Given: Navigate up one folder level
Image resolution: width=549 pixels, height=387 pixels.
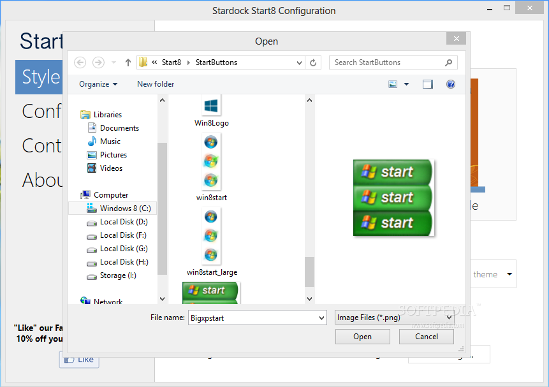Looking at the screenshot, I should pyautogui.click(x=128, y=62).
